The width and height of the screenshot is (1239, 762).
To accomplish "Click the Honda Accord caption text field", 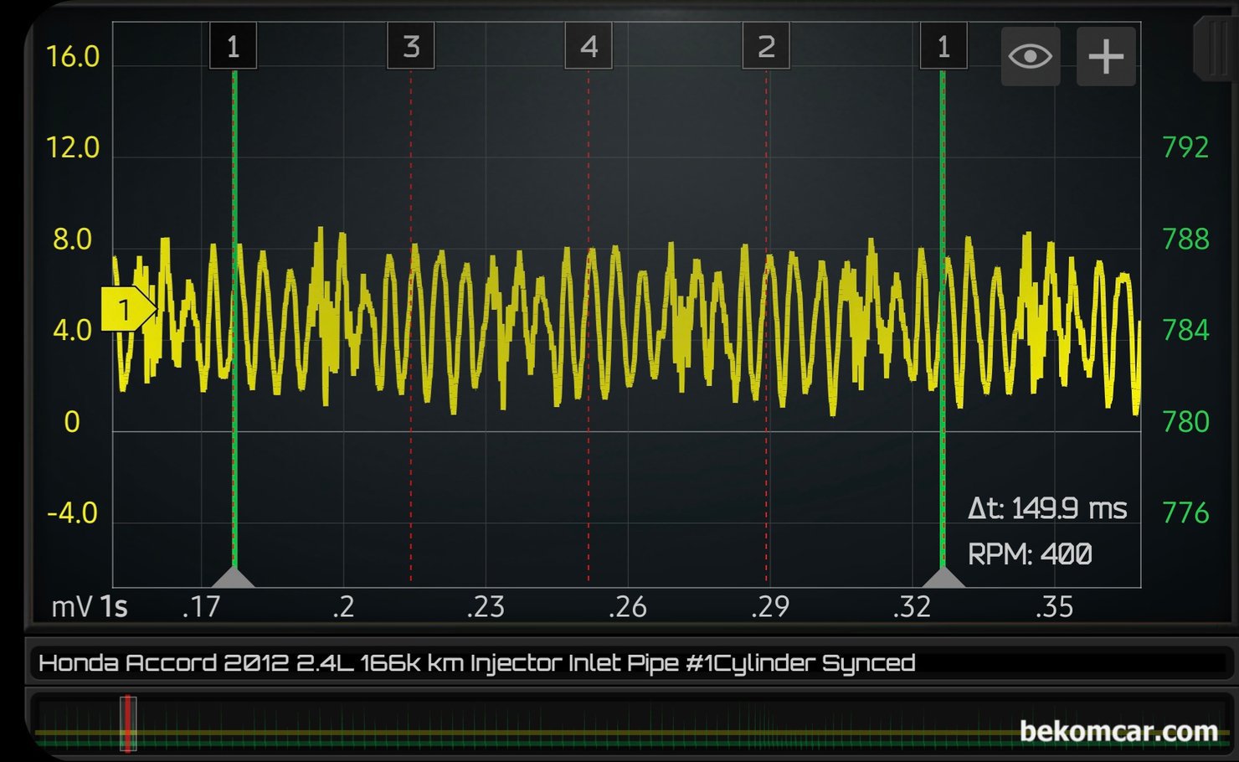I will (x=477, y=663).
